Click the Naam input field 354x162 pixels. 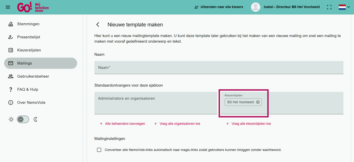218,67
